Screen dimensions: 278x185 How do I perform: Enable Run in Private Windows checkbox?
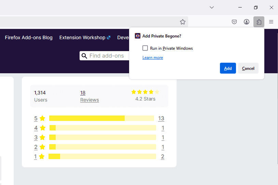145,48
